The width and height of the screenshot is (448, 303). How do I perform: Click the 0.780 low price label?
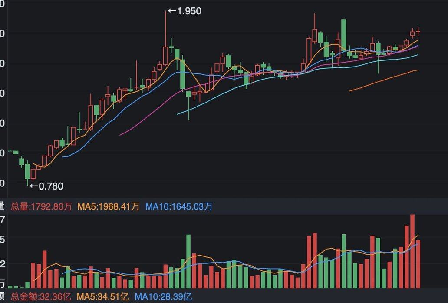tap(51, 186)
